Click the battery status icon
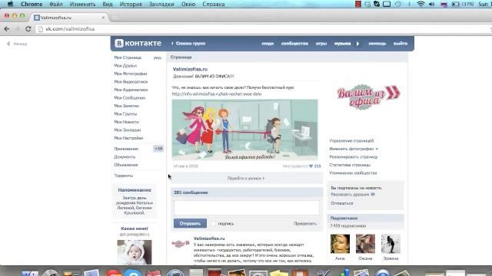This screenshot has height=276, width=492. click(x=455, y=4)
